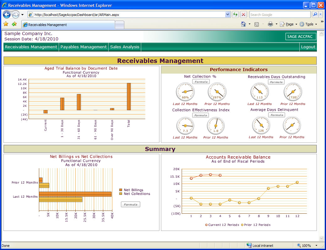326x250 pixels.
Task: Click the Refresh page icon
Action: pyautogui.click(x=235, y=14)
